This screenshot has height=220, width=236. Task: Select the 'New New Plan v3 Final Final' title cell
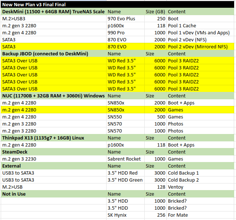[x=117, y=4]
